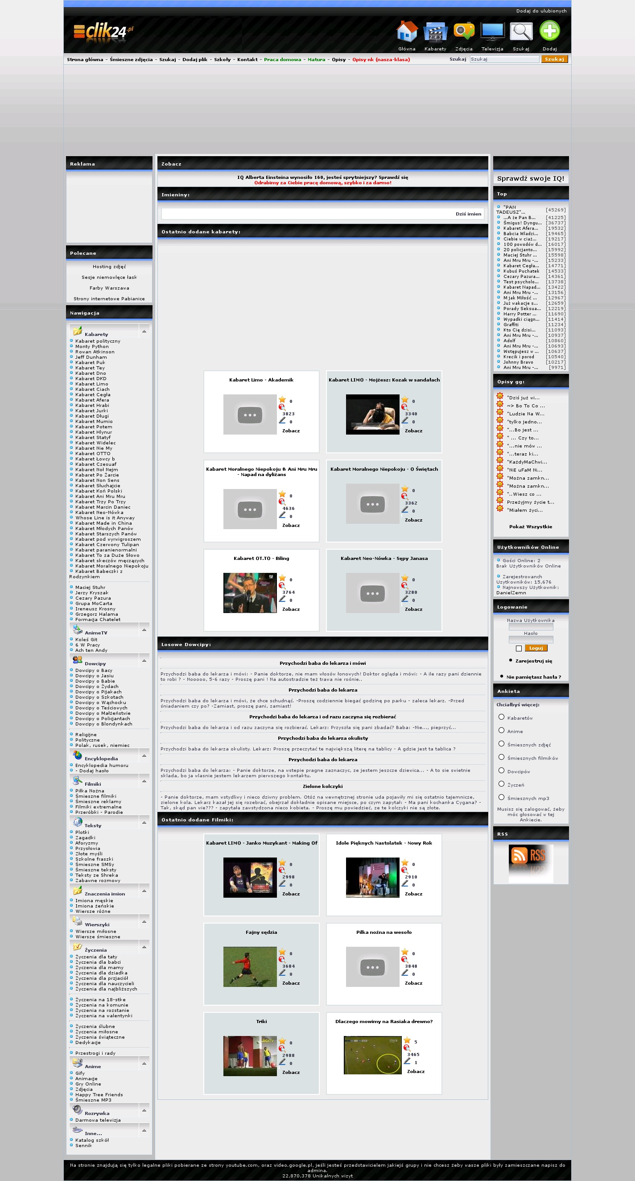635x1181 pixels.
Task: Select the Anime poll radio button
Action: point(501,730)
